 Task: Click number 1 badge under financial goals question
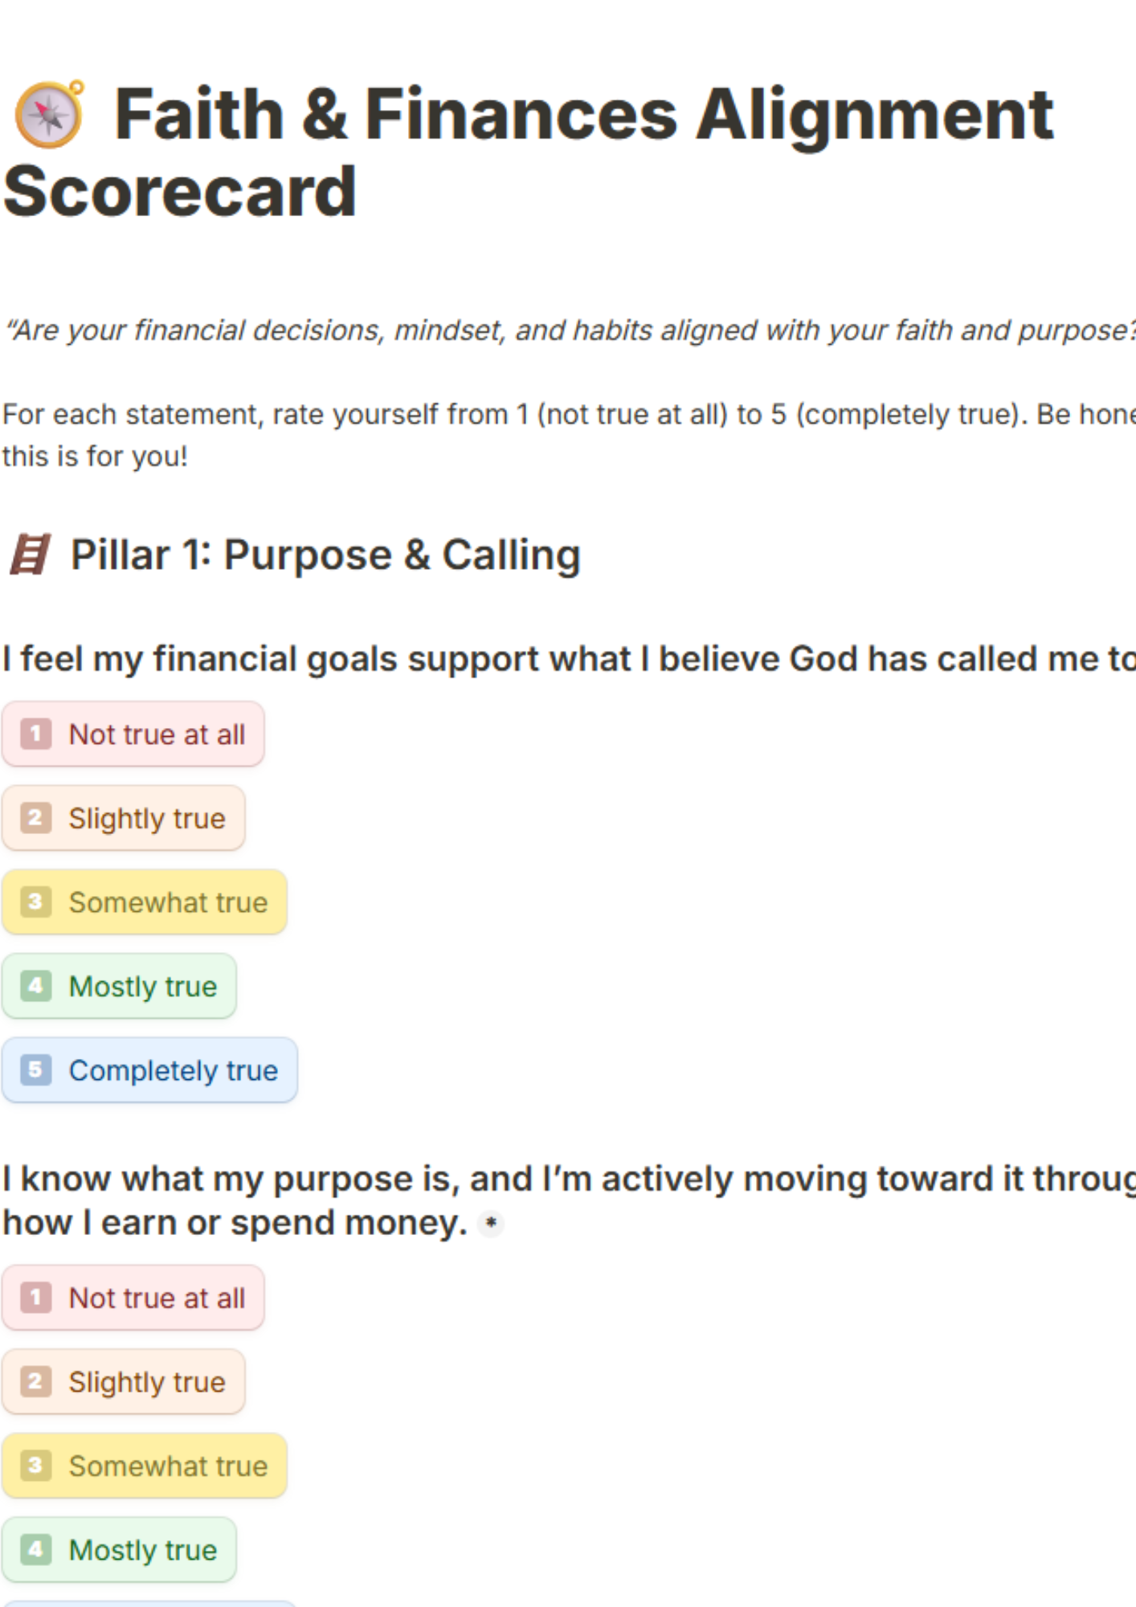(x=35, y=734)
